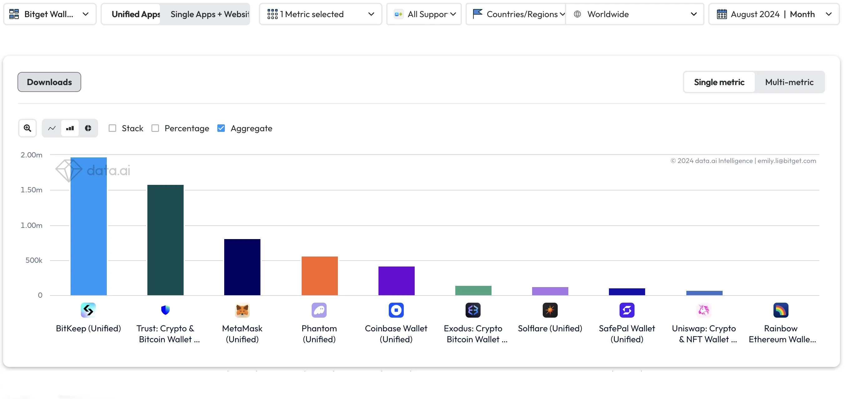Screen dimensions: 845x399
Task: Click the BitKeep (Unified) app icon
Action: coord(88,310)
